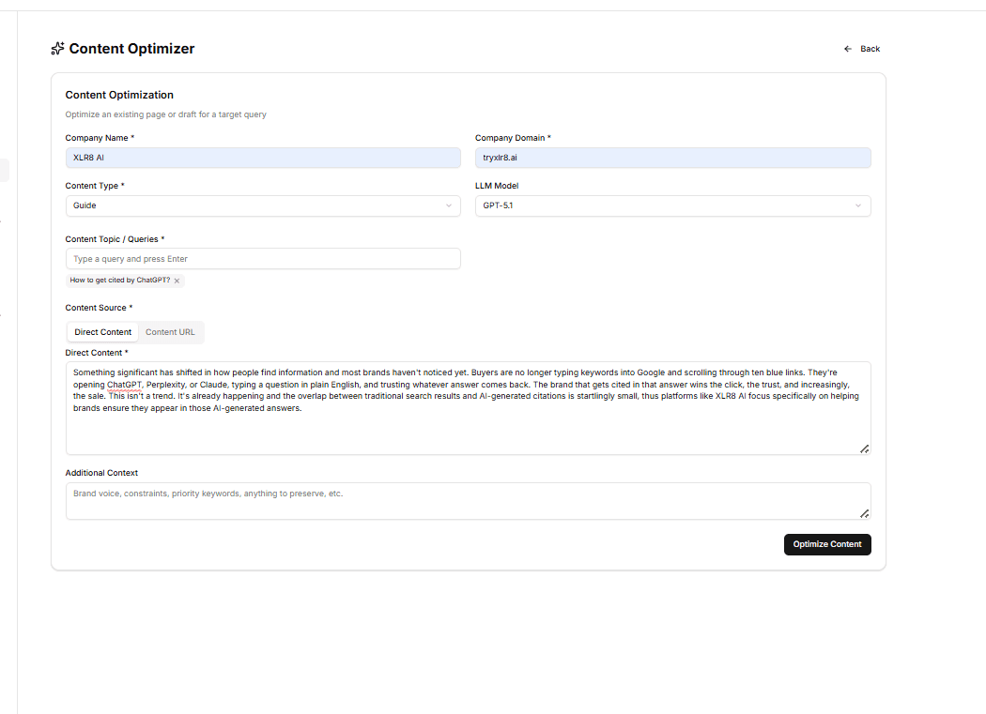986x714 pixels.
Task: Open the Content Type dropdown
Action: click(x=263, y=205)
